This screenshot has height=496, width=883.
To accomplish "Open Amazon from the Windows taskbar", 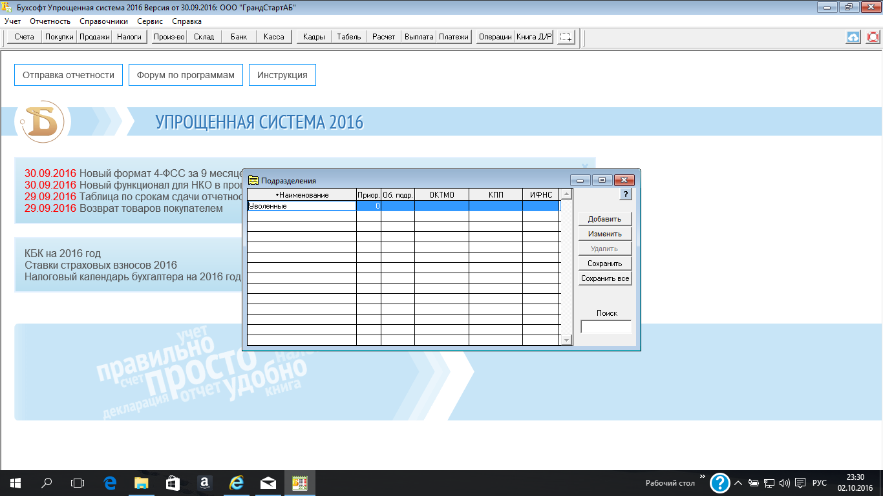I will (204, 482).
